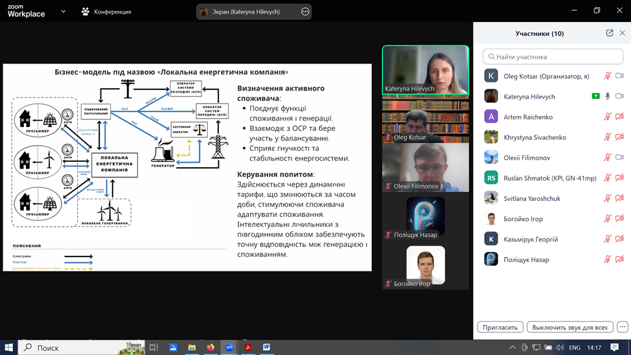Click Svitlana Yaroshchuk's disabled camera icon
631x355 pixels.
619,198
